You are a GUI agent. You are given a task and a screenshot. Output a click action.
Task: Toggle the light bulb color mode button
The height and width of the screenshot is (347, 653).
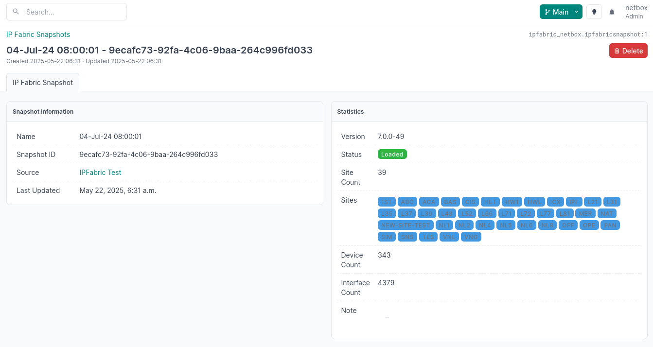[594, 12]
